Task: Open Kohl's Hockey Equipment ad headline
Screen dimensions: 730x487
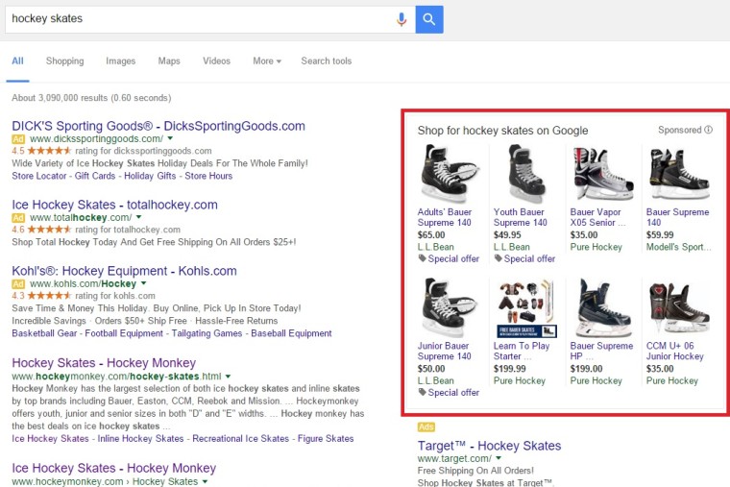Action: pyautogui.click(x=124, y=271)
